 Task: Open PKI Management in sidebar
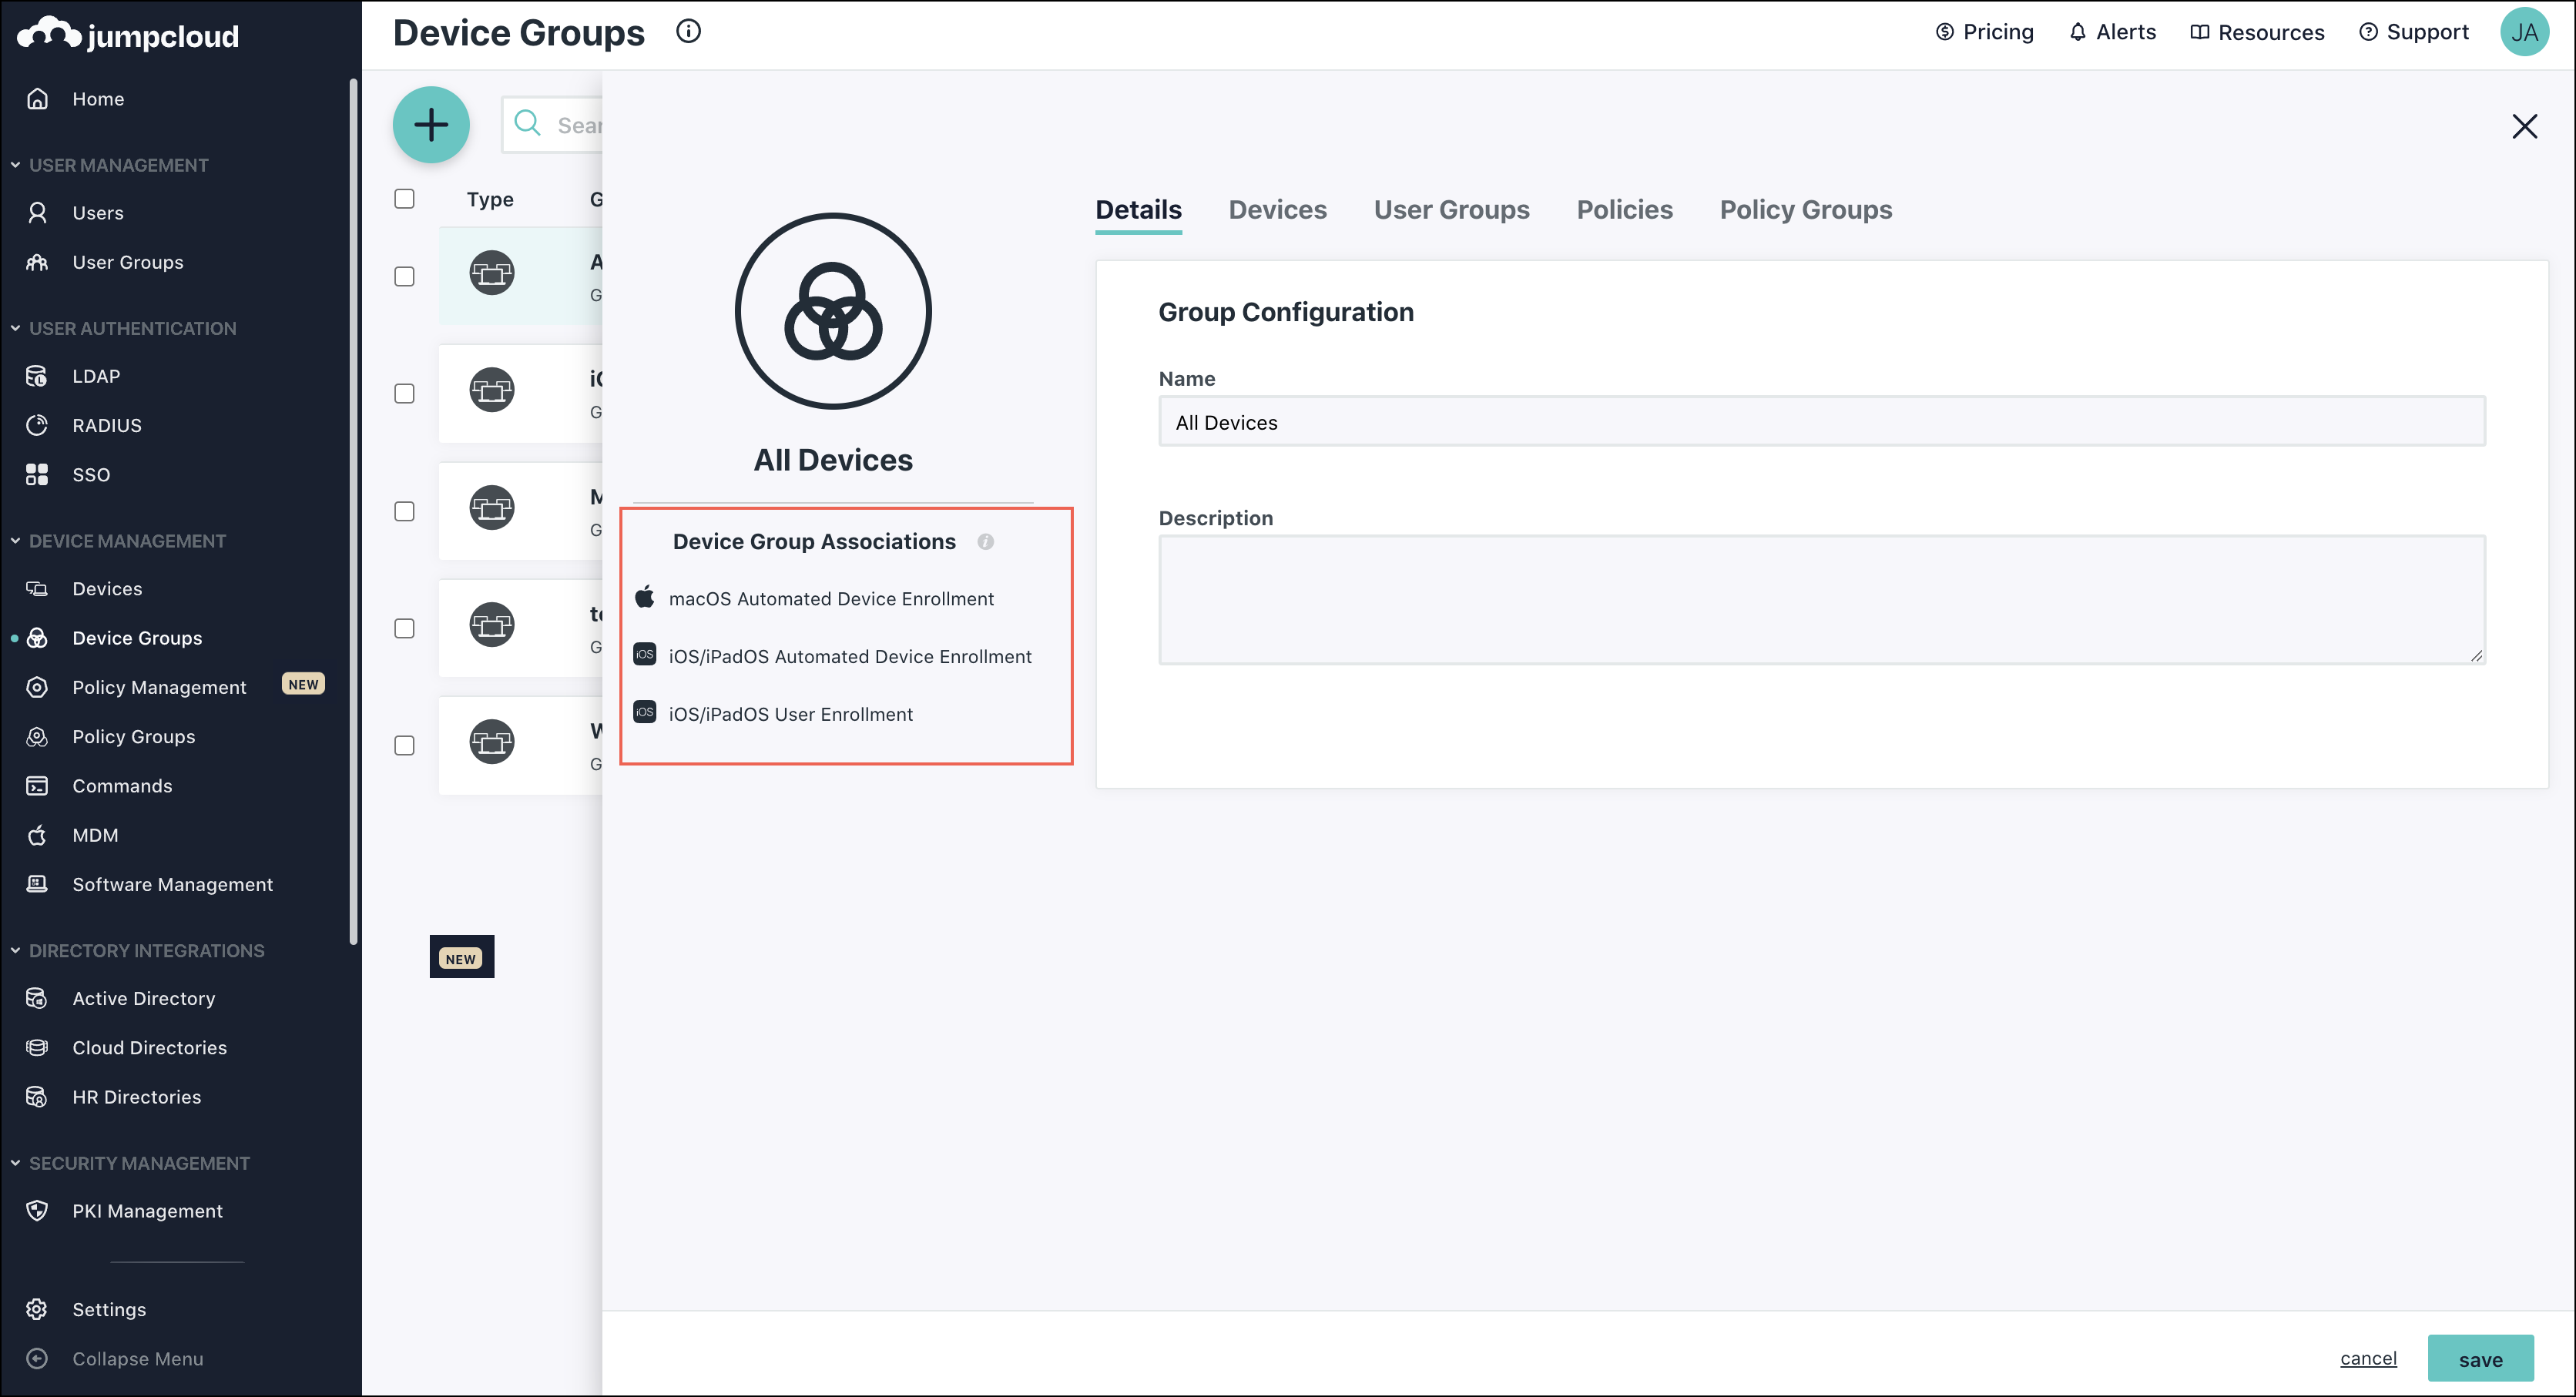147,1211
